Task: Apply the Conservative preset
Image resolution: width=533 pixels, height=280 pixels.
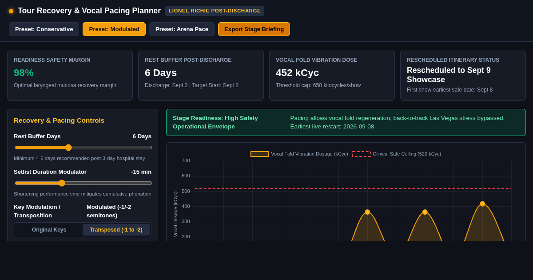Action: [44, 29]
